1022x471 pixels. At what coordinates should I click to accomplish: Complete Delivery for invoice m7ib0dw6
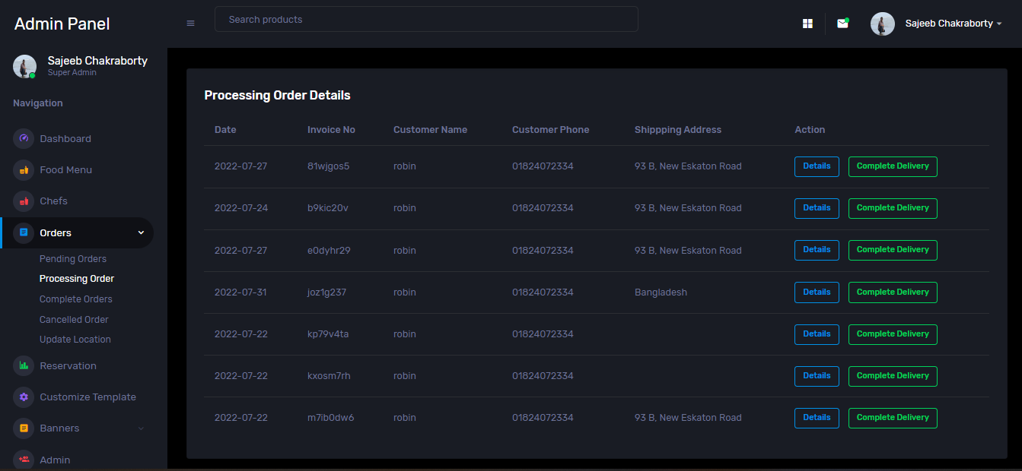pos(893,418)
